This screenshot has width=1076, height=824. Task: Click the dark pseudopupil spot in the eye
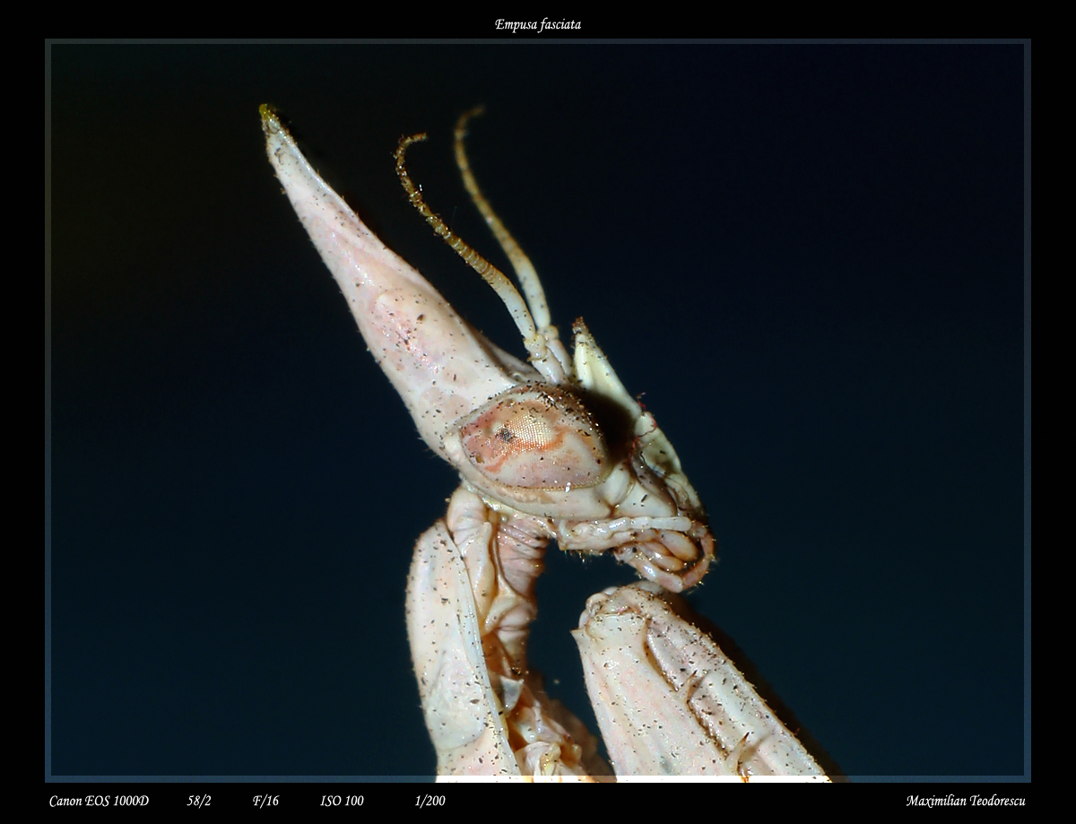tap(506, 435)
